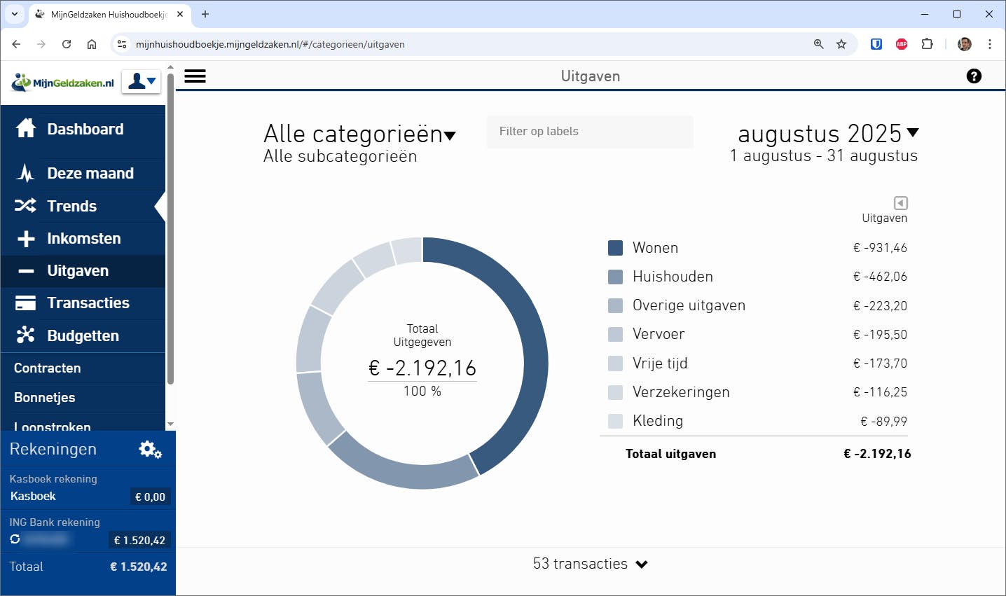Click the Budgetten nodes icon
Image resolution: width=1006 pixels, height=596 pixels.
[x=26, y=335]
